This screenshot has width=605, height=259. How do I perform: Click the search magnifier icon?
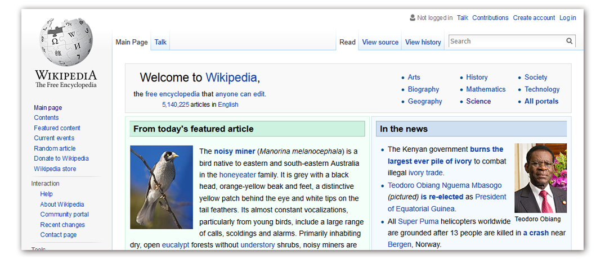click(570, 41)
